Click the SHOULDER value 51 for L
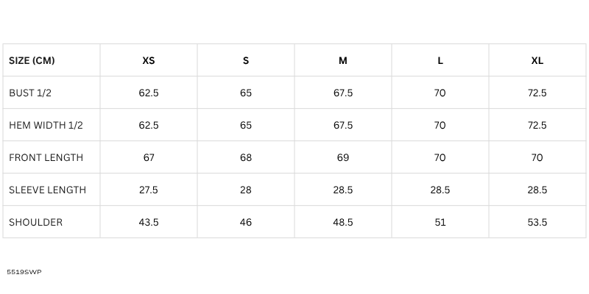The width and height of the screenshot is (589, 294). (440, 222)
